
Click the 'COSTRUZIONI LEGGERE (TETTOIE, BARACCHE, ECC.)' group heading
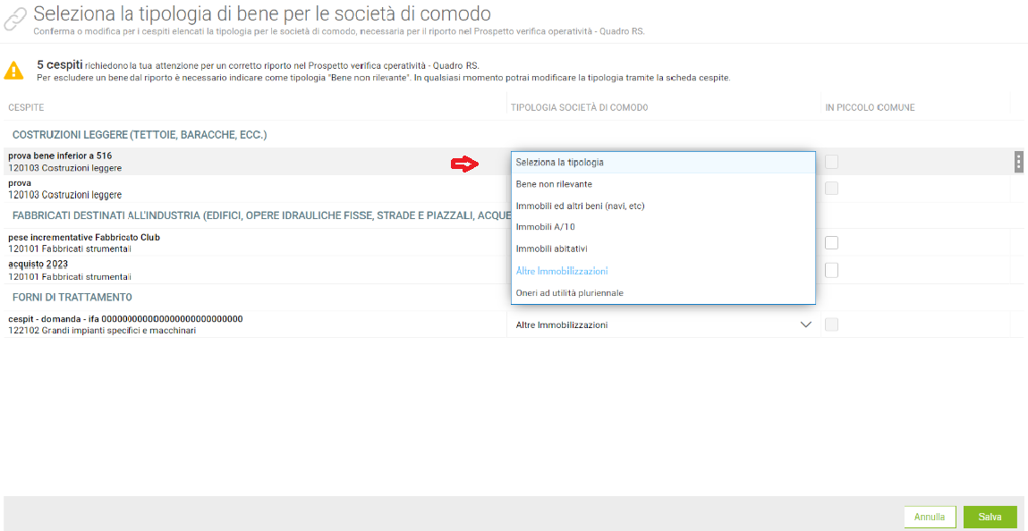pyautogui.click(x=140, y=135)
